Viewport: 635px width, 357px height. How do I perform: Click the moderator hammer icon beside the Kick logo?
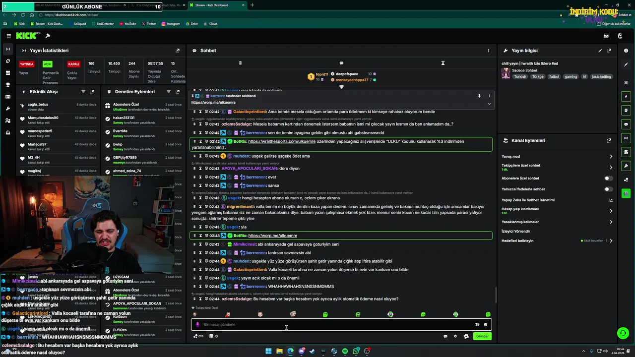[48, 36]
